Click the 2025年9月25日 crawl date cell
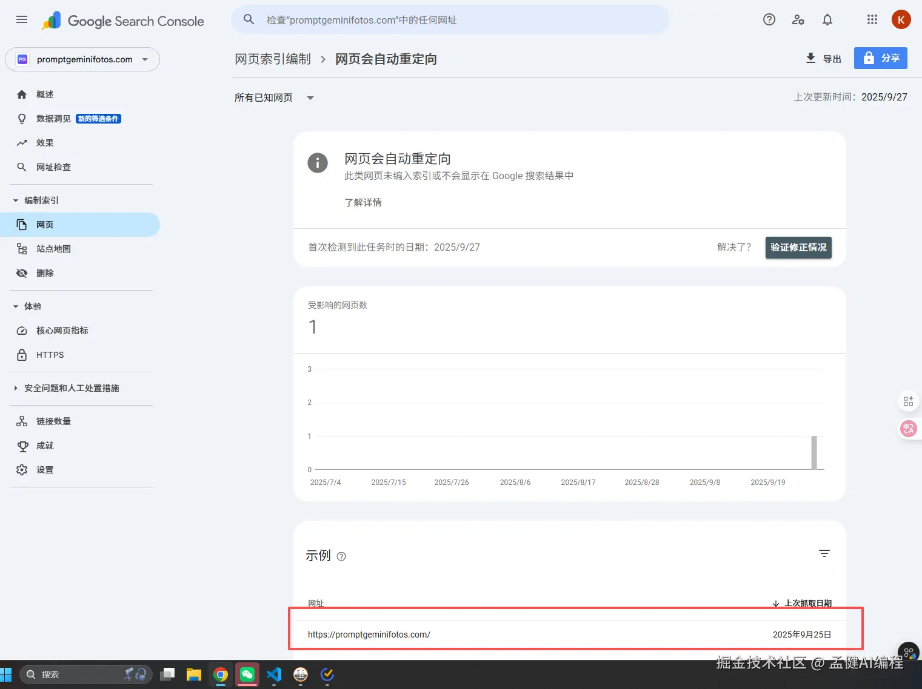 [802, 635]
